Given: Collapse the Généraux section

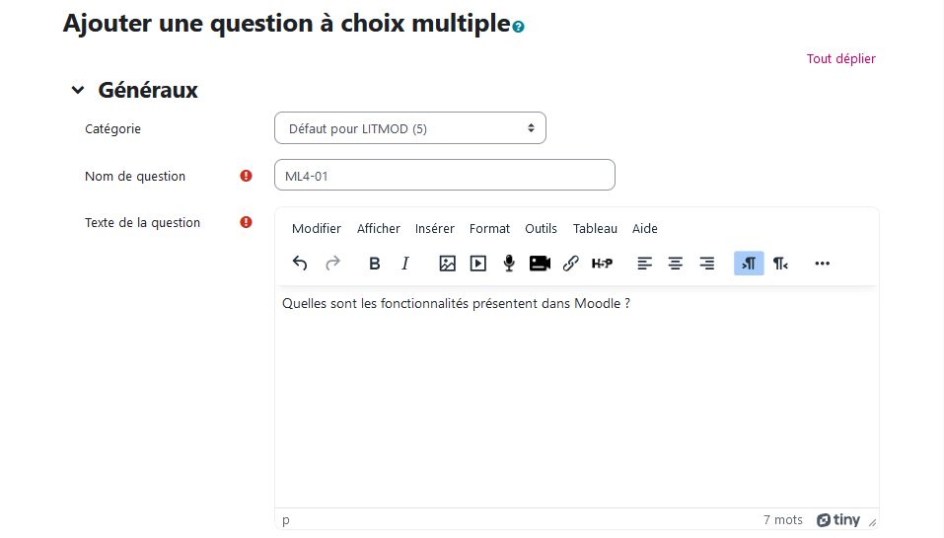Looking at the screenshot, I should click(78, 91).
